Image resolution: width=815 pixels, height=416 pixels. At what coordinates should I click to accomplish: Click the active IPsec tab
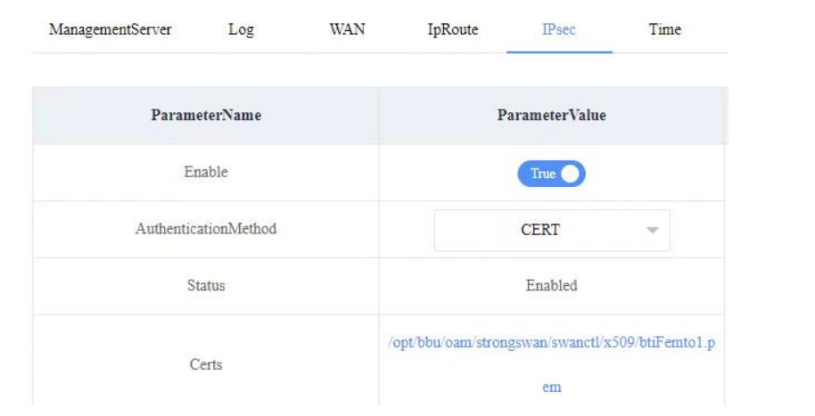click(559, 29)
